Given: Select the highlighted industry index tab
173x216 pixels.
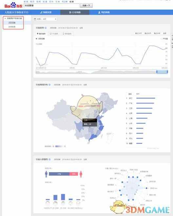Looking at the screenshot, I should (x=75, y=12).
